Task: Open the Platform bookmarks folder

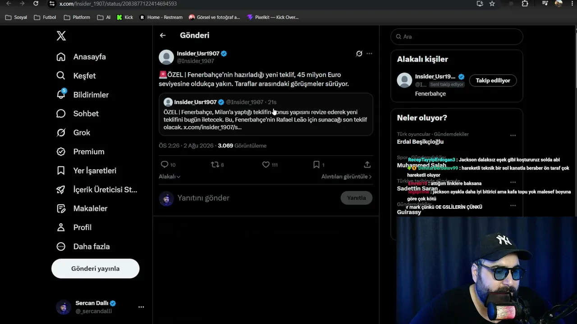Action: [x=77, y=17]
